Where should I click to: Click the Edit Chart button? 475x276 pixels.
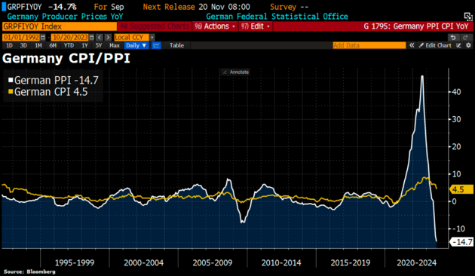(x=435, y=45)
